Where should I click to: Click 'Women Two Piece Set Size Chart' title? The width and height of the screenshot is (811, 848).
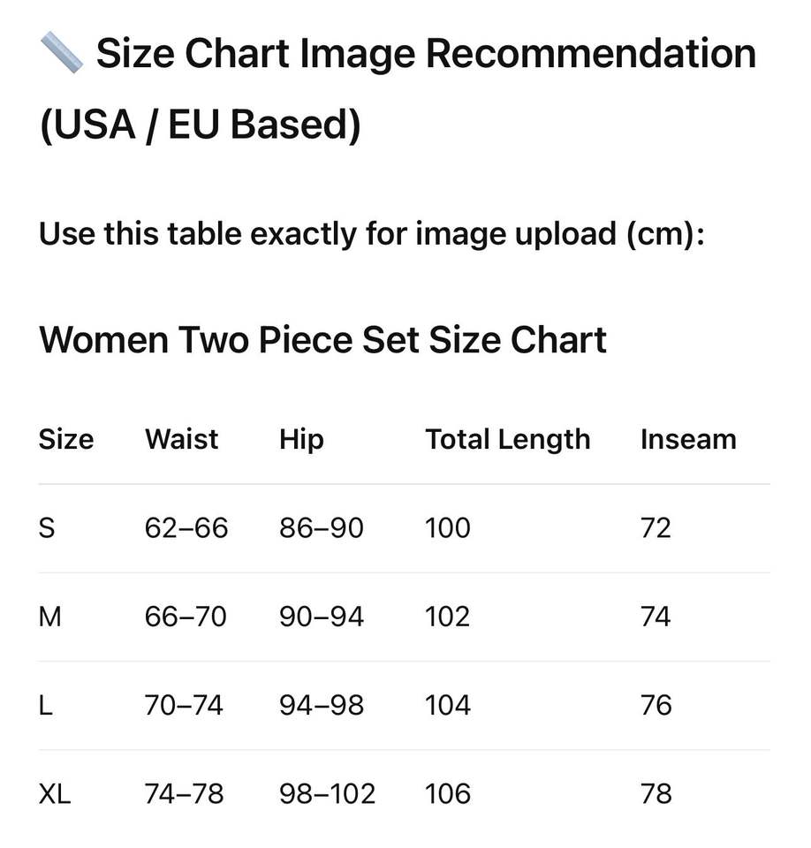pyautogui.click(x=322, y=339)
